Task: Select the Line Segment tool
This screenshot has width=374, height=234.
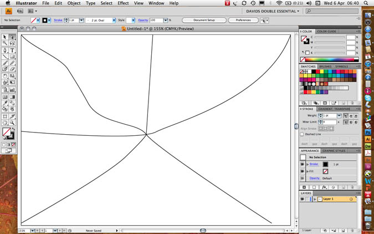Action: (x=5, y=57)
